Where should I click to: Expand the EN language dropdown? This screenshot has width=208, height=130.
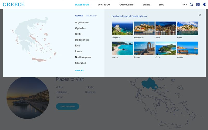tap(185, 5)
